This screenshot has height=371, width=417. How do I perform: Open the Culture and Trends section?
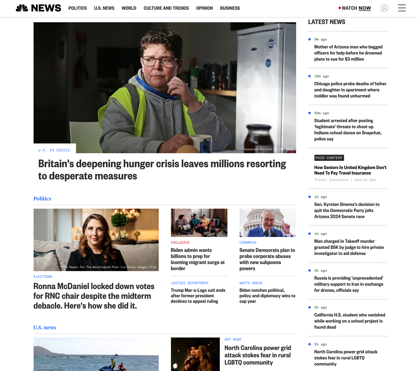[166, 8]
